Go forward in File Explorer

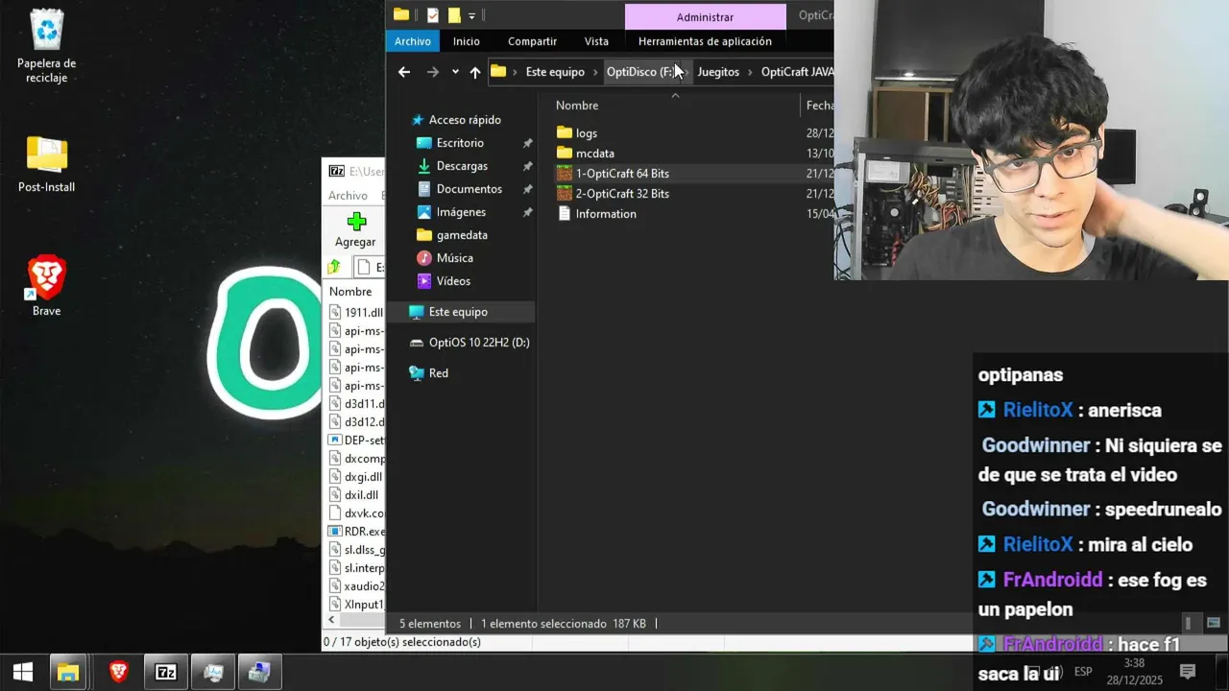tap(433, 72)
